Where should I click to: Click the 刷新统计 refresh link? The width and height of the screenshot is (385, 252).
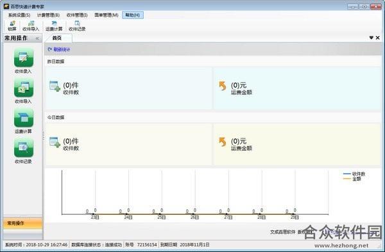click(59, 49)
